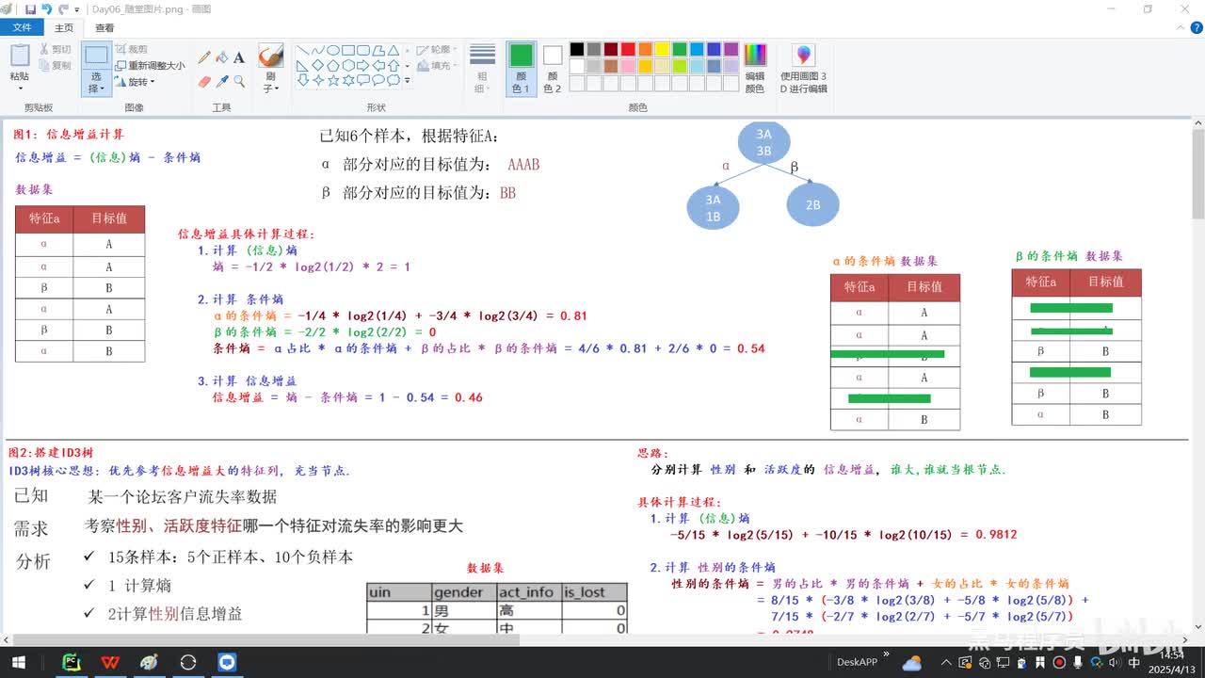Click the 粘贴 clipboard icon
This screenshot has height=678, width=1205.
click(20, 56)
